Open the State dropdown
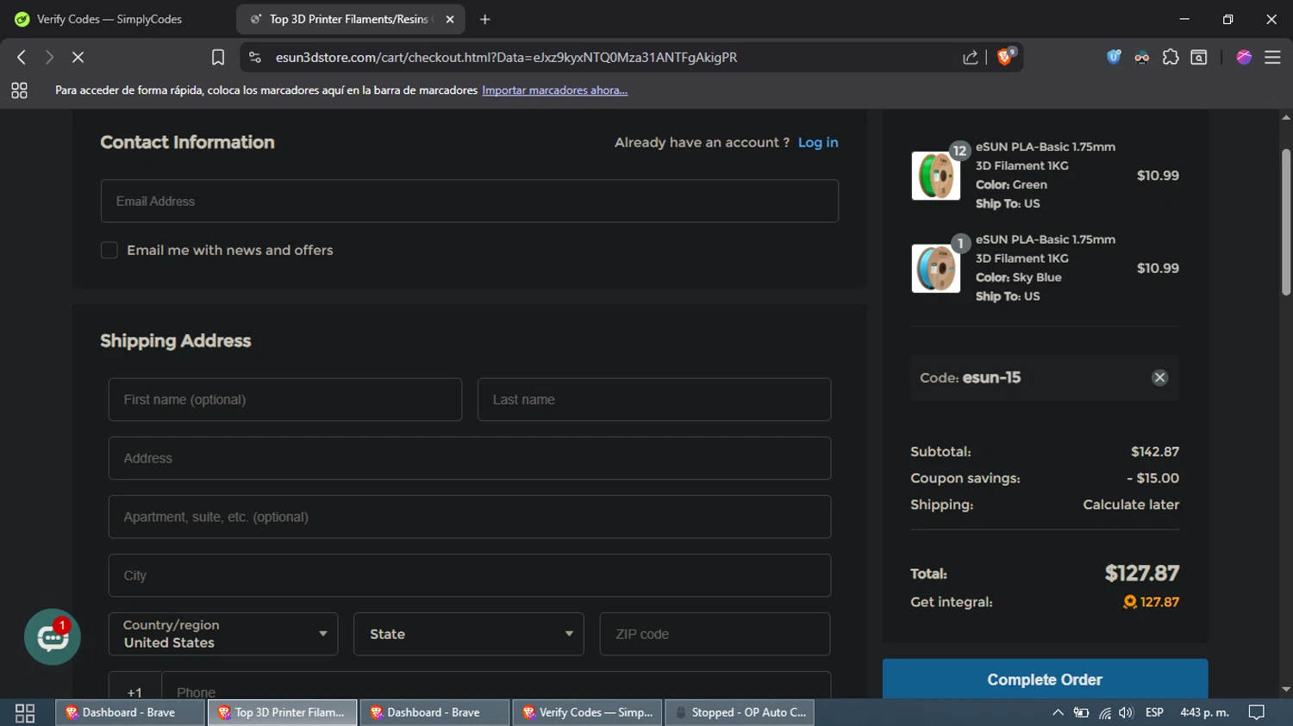This screenshot has width=1293, height=726. pyautogui.click(x=469, y=634)
